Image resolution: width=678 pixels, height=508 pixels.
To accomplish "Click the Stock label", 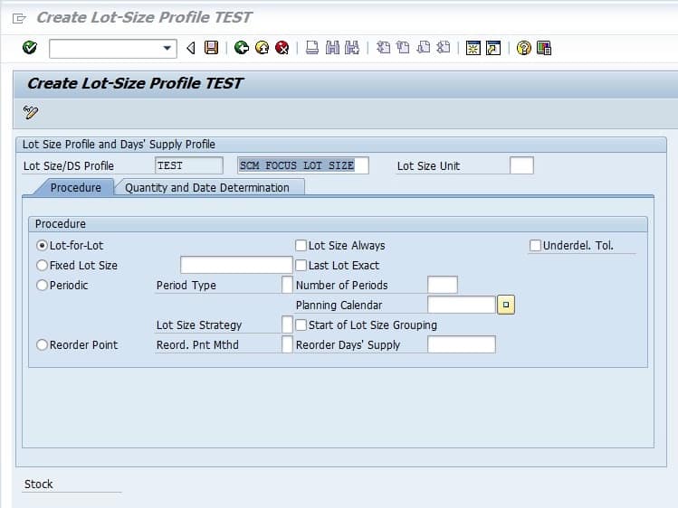I will pyautogui.click(x=39, y=484).
